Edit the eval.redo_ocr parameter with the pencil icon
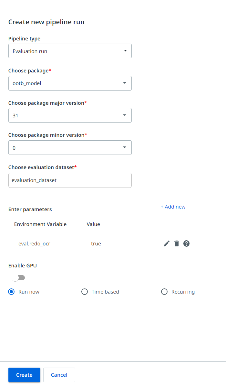This screenshot has height=388, width=226. click(x=166, y=243)
